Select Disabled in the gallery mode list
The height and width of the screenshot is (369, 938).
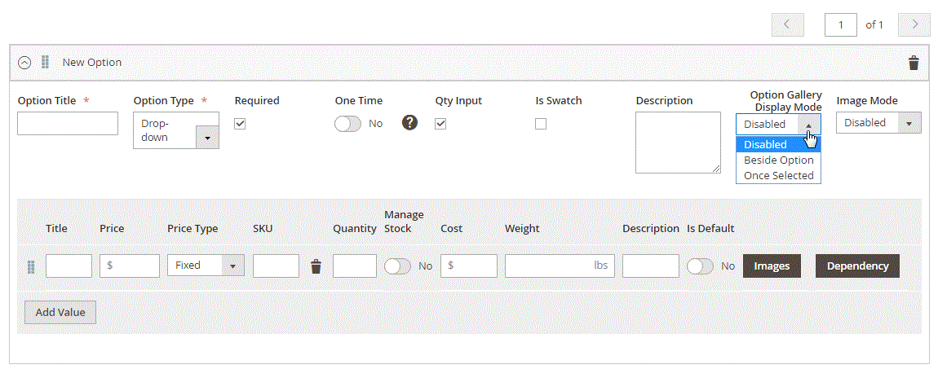coord(778,144)
